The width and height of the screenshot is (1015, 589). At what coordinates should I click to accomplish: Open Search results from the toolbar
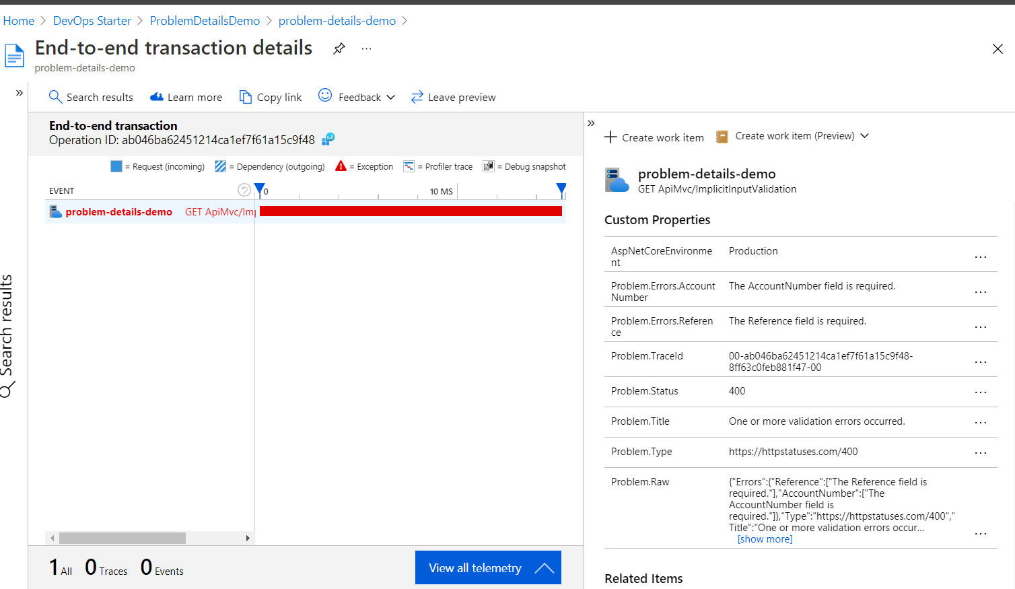[x=91, y=97]
